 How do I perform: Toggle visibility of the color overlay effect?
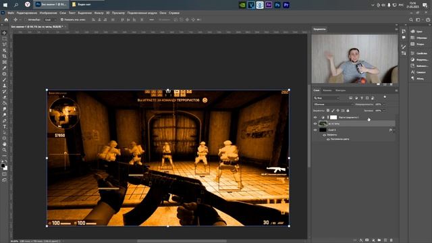328,139
